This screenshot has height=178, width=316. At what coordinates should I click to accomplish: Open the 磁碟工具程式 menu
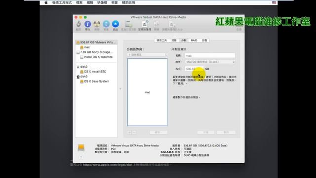point(62,2)
